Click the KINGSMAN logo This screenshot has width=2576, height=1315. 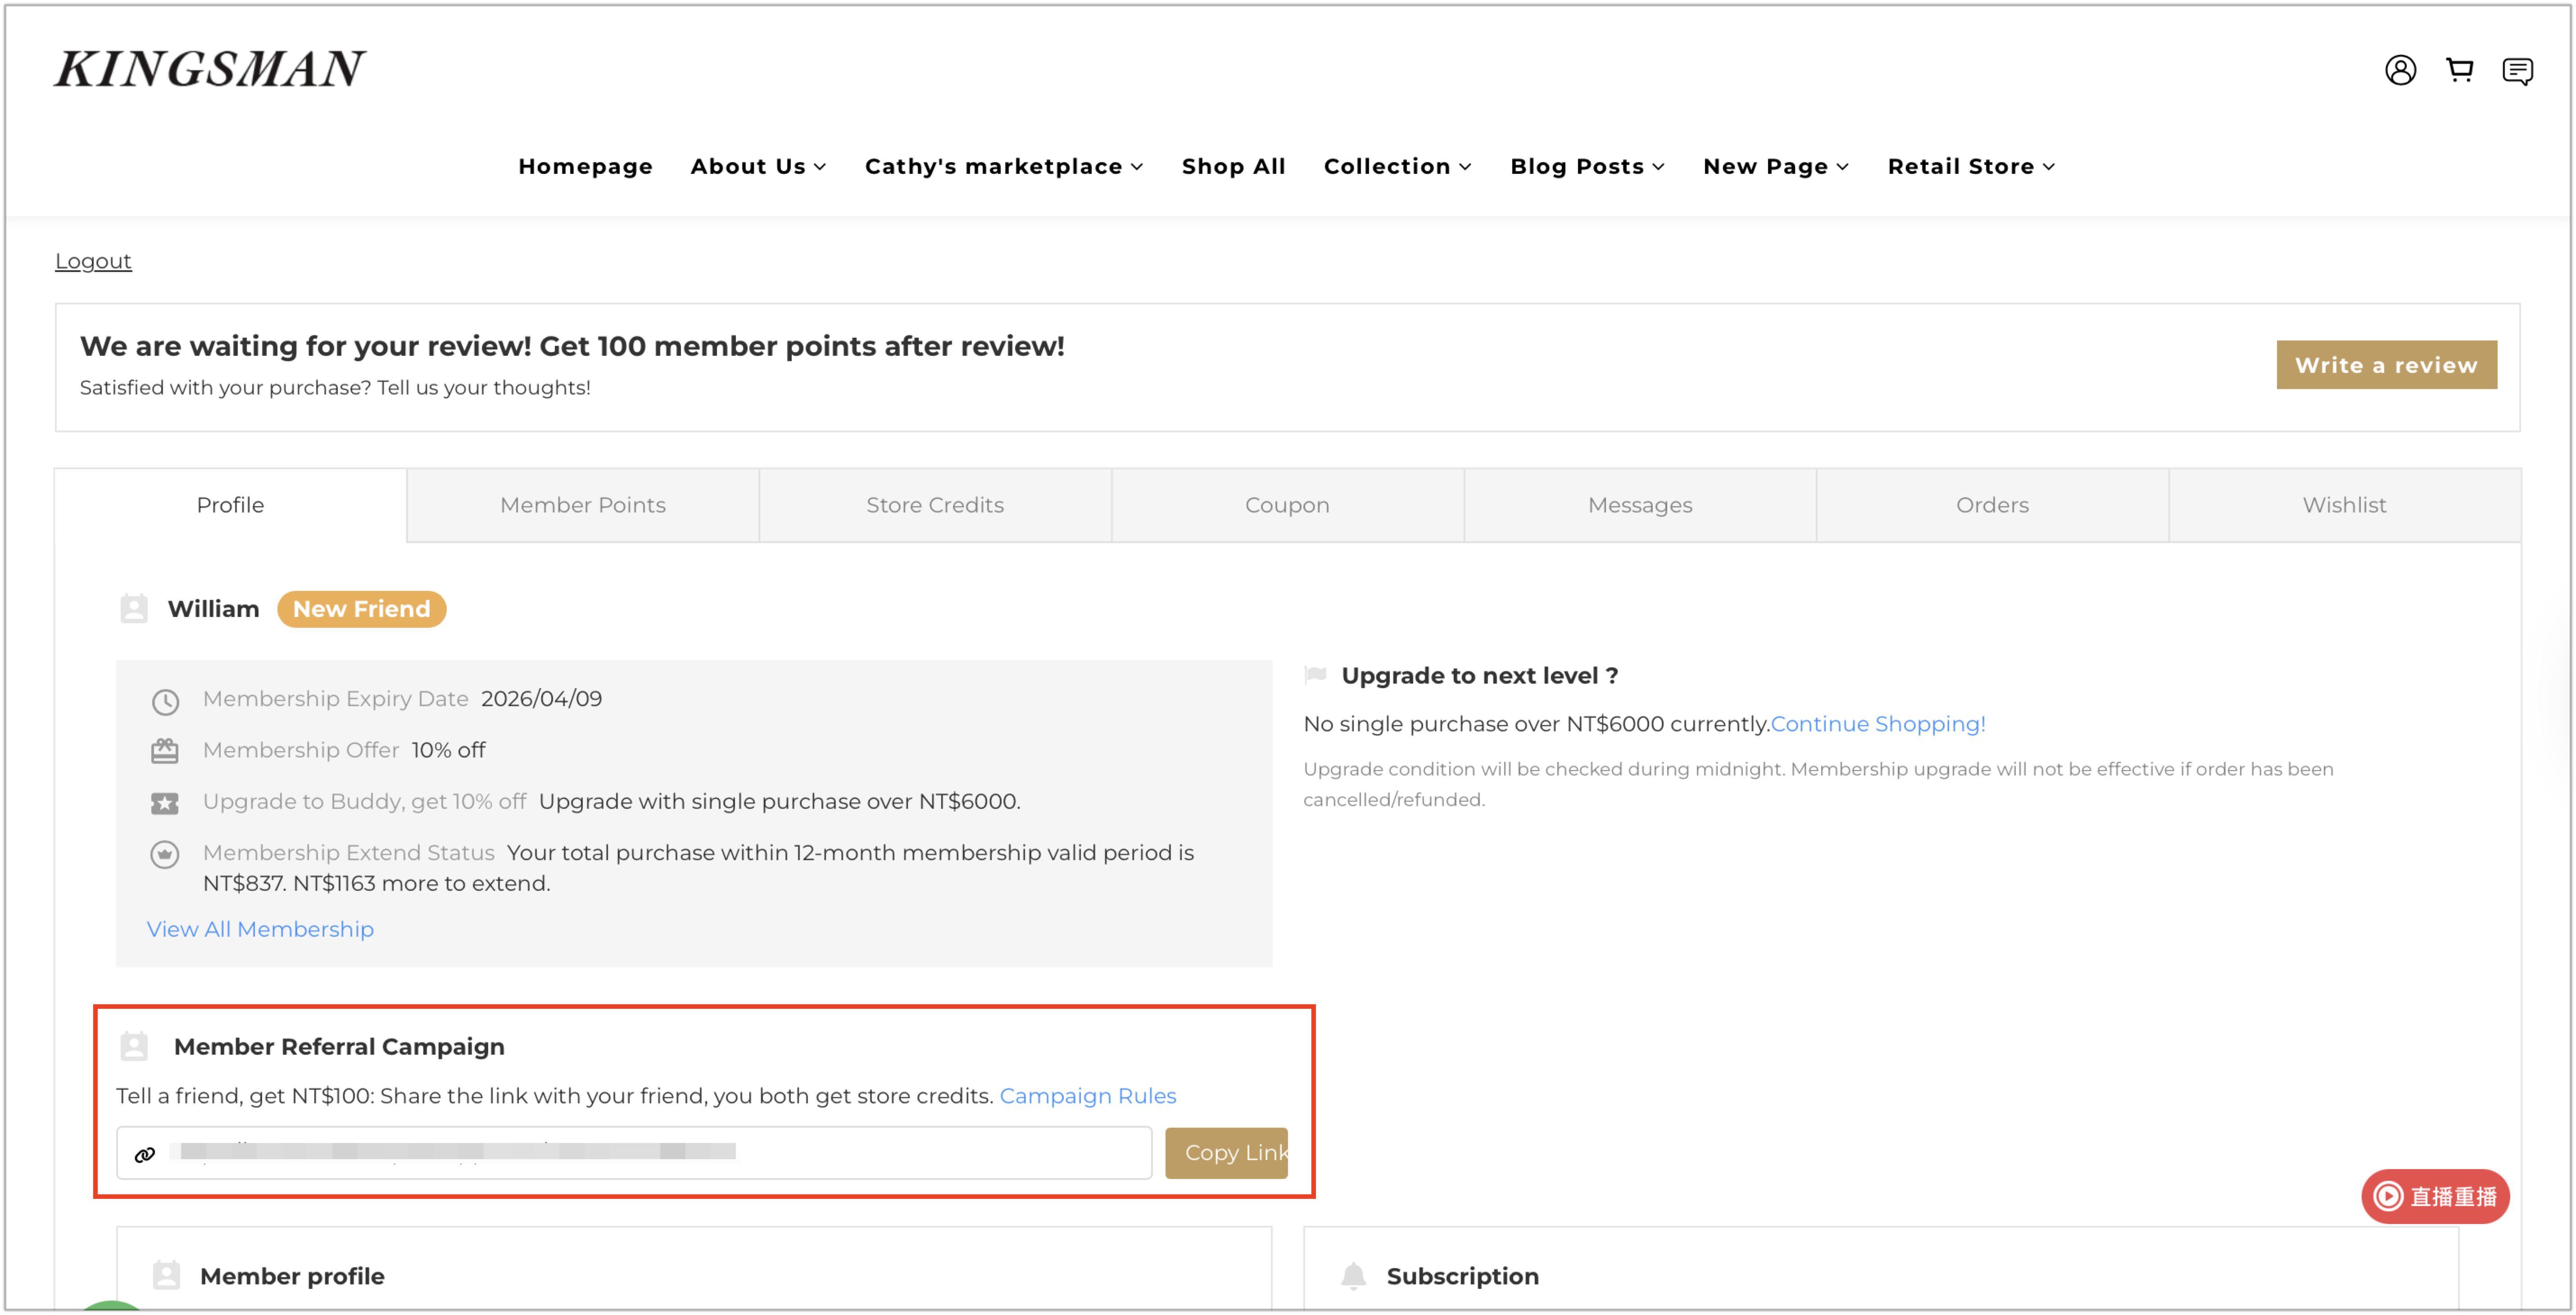coord(210,69)
